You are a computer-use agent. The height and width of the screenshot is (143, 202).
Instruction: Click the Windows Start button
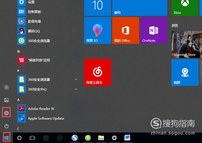pos(7,138)
